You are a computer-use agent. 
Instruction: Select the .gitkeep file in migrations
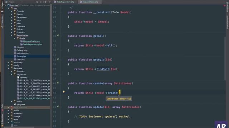[24, 78]
